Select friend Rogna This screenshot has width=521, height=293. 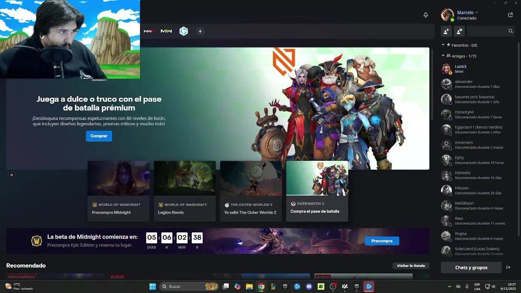[x=479, y=236]
